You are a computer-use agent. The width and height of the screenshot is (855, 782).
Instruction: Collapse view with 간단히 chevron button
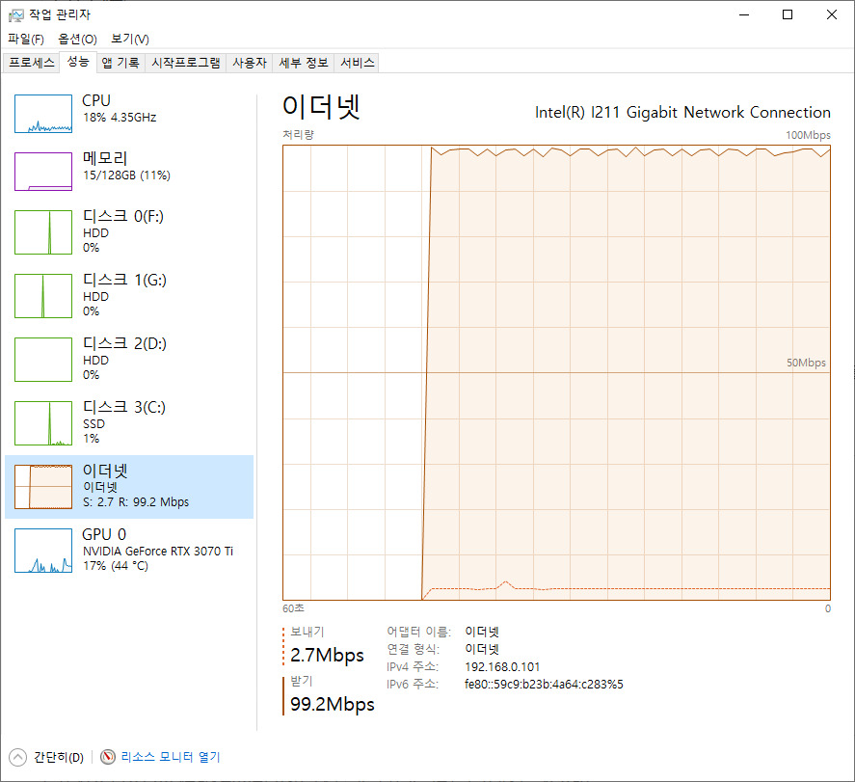(17, 757)
